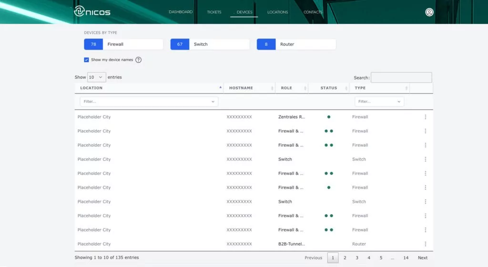
Task: Filter devices by Firewall type card
Action: click(123, 44)
